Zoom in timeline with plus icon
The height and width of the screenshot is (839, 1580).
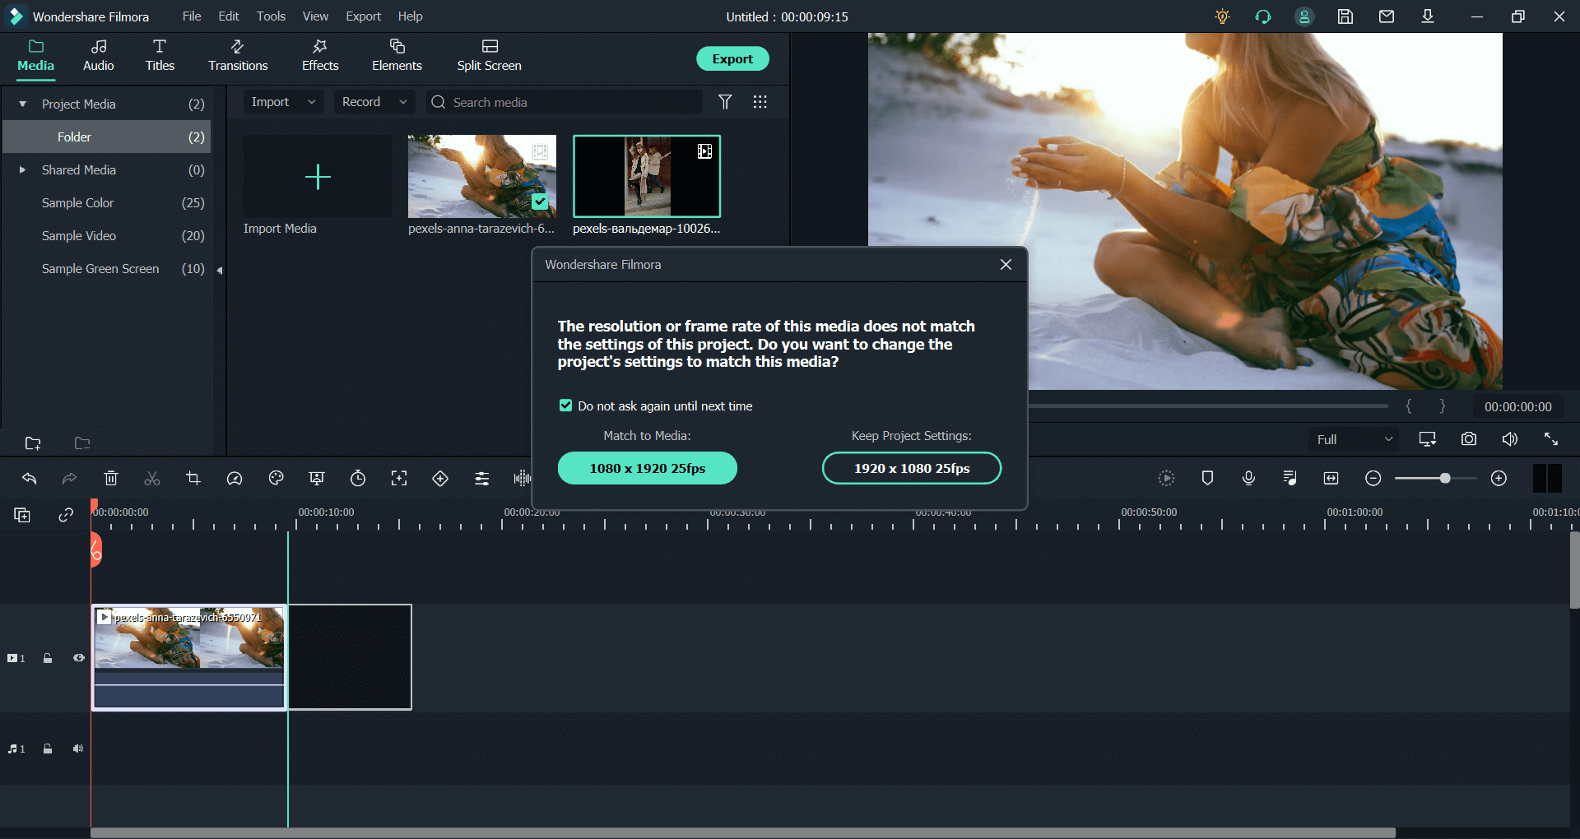click(1499, 478)
